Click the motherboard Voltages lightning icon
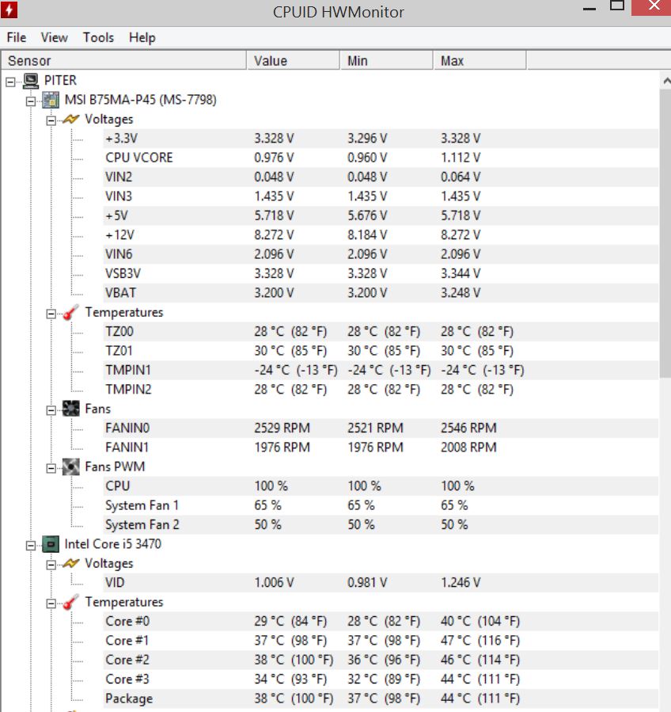 71,120
